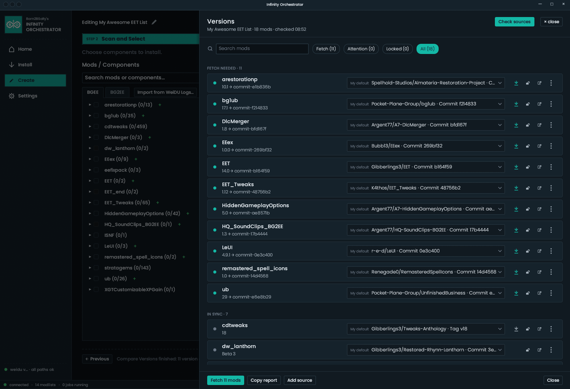The height and width of the screenshot is (389, 570).
Task: Open the EET source selection dropdown
Action: [426, 167]
